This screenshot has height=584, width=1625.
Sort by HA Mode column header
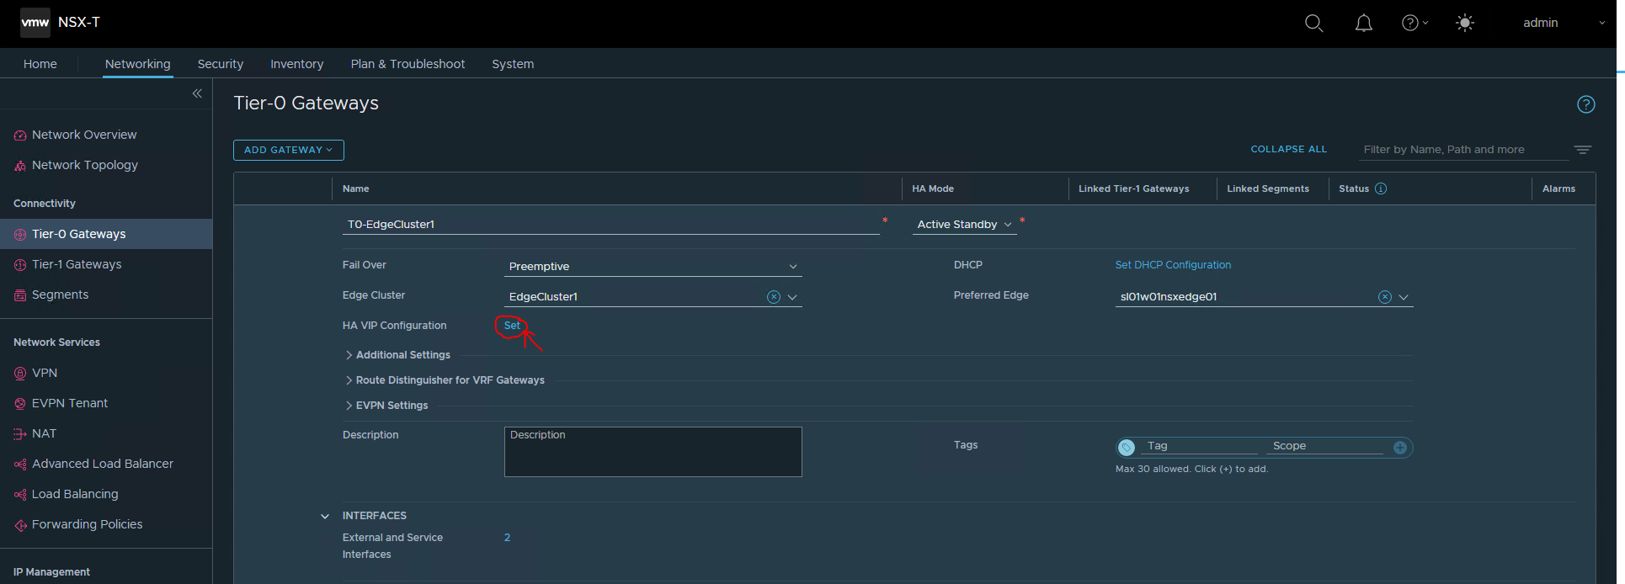click(x=933, y=188)
